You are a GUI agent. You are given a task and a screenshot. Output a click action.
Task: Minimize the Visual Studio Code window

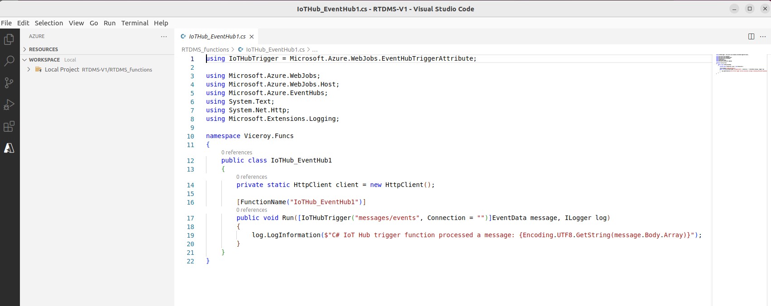(734, 9)
